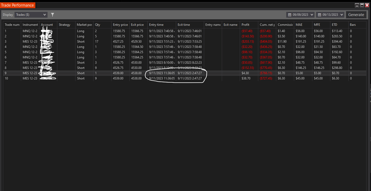This screenshot has height=191, width=371.
Task: Sort by ETD column header
Action: pos(339,25)
